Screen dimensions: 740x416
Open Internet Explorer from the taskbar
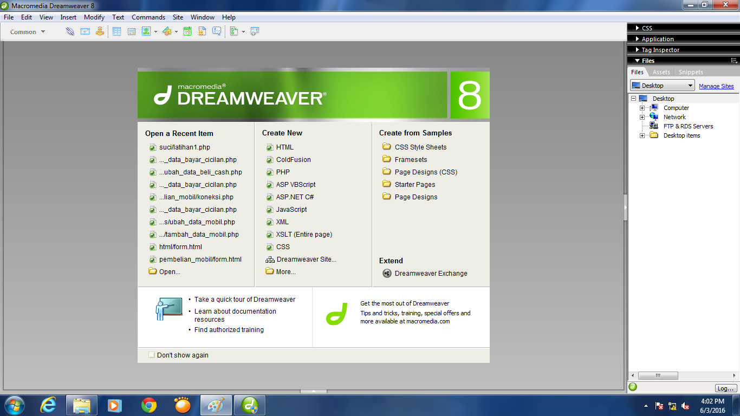tap(48, 405)
